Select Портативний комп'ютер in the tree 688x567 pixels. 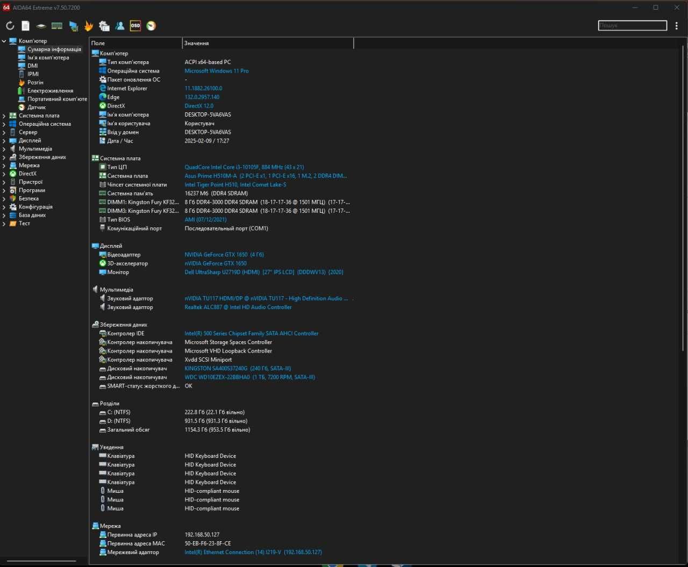point(57,99)
